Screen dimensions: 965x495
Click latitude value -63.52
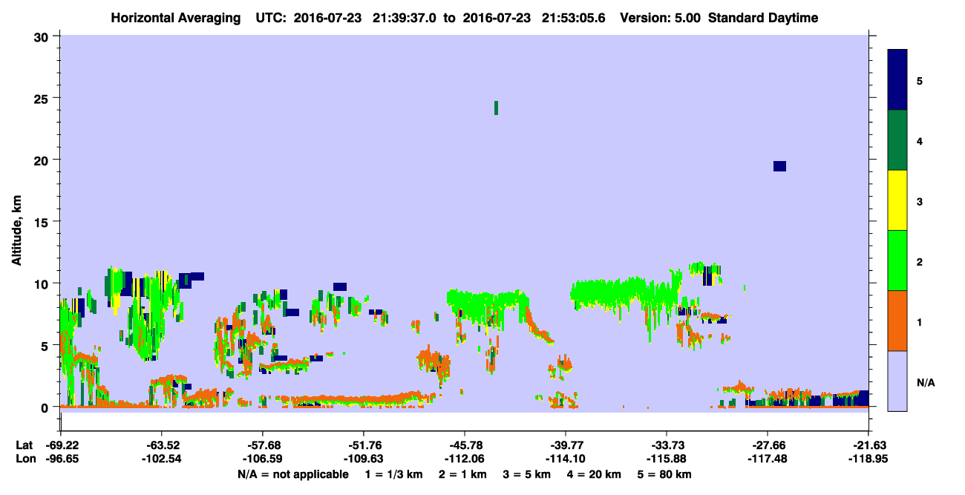[x=162, y=445]
